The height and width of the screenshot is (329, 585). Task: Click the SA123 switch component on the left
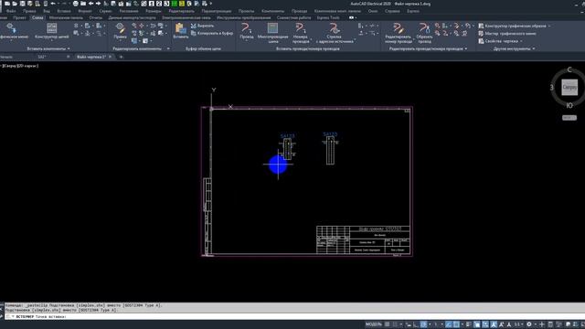point(287,148)
